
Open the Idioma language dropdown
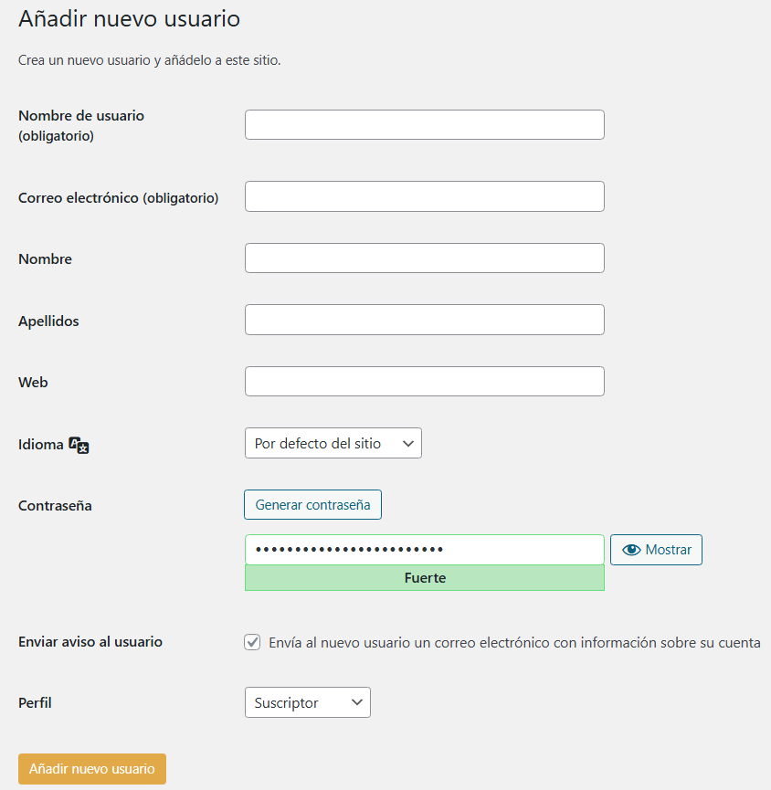click(333, 443)
